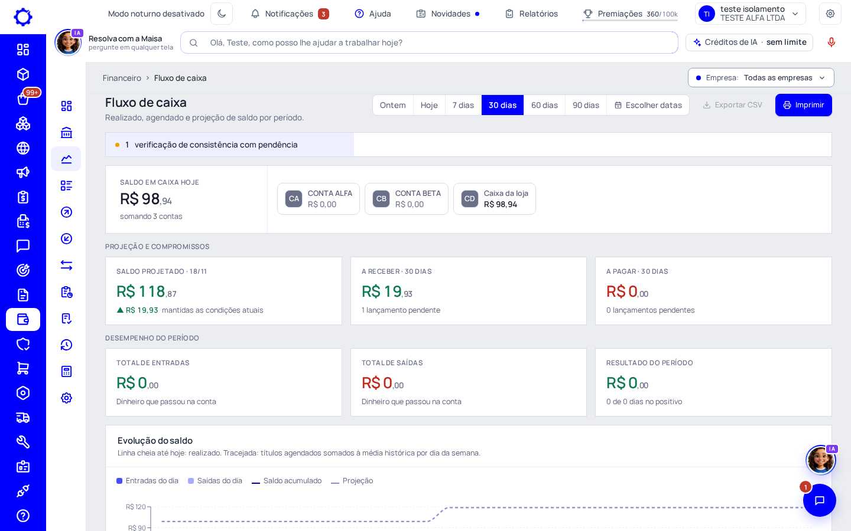This screenshot has width=851, height=531.
Task: Toggle the night mode moon button
Action: [x=222, y=14]
